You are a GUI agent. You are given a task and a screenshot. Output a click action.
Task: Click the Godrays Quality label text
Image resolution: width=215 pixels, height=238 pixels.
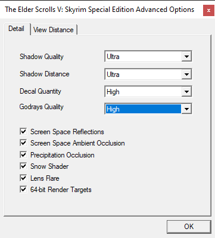pos(41,107)
